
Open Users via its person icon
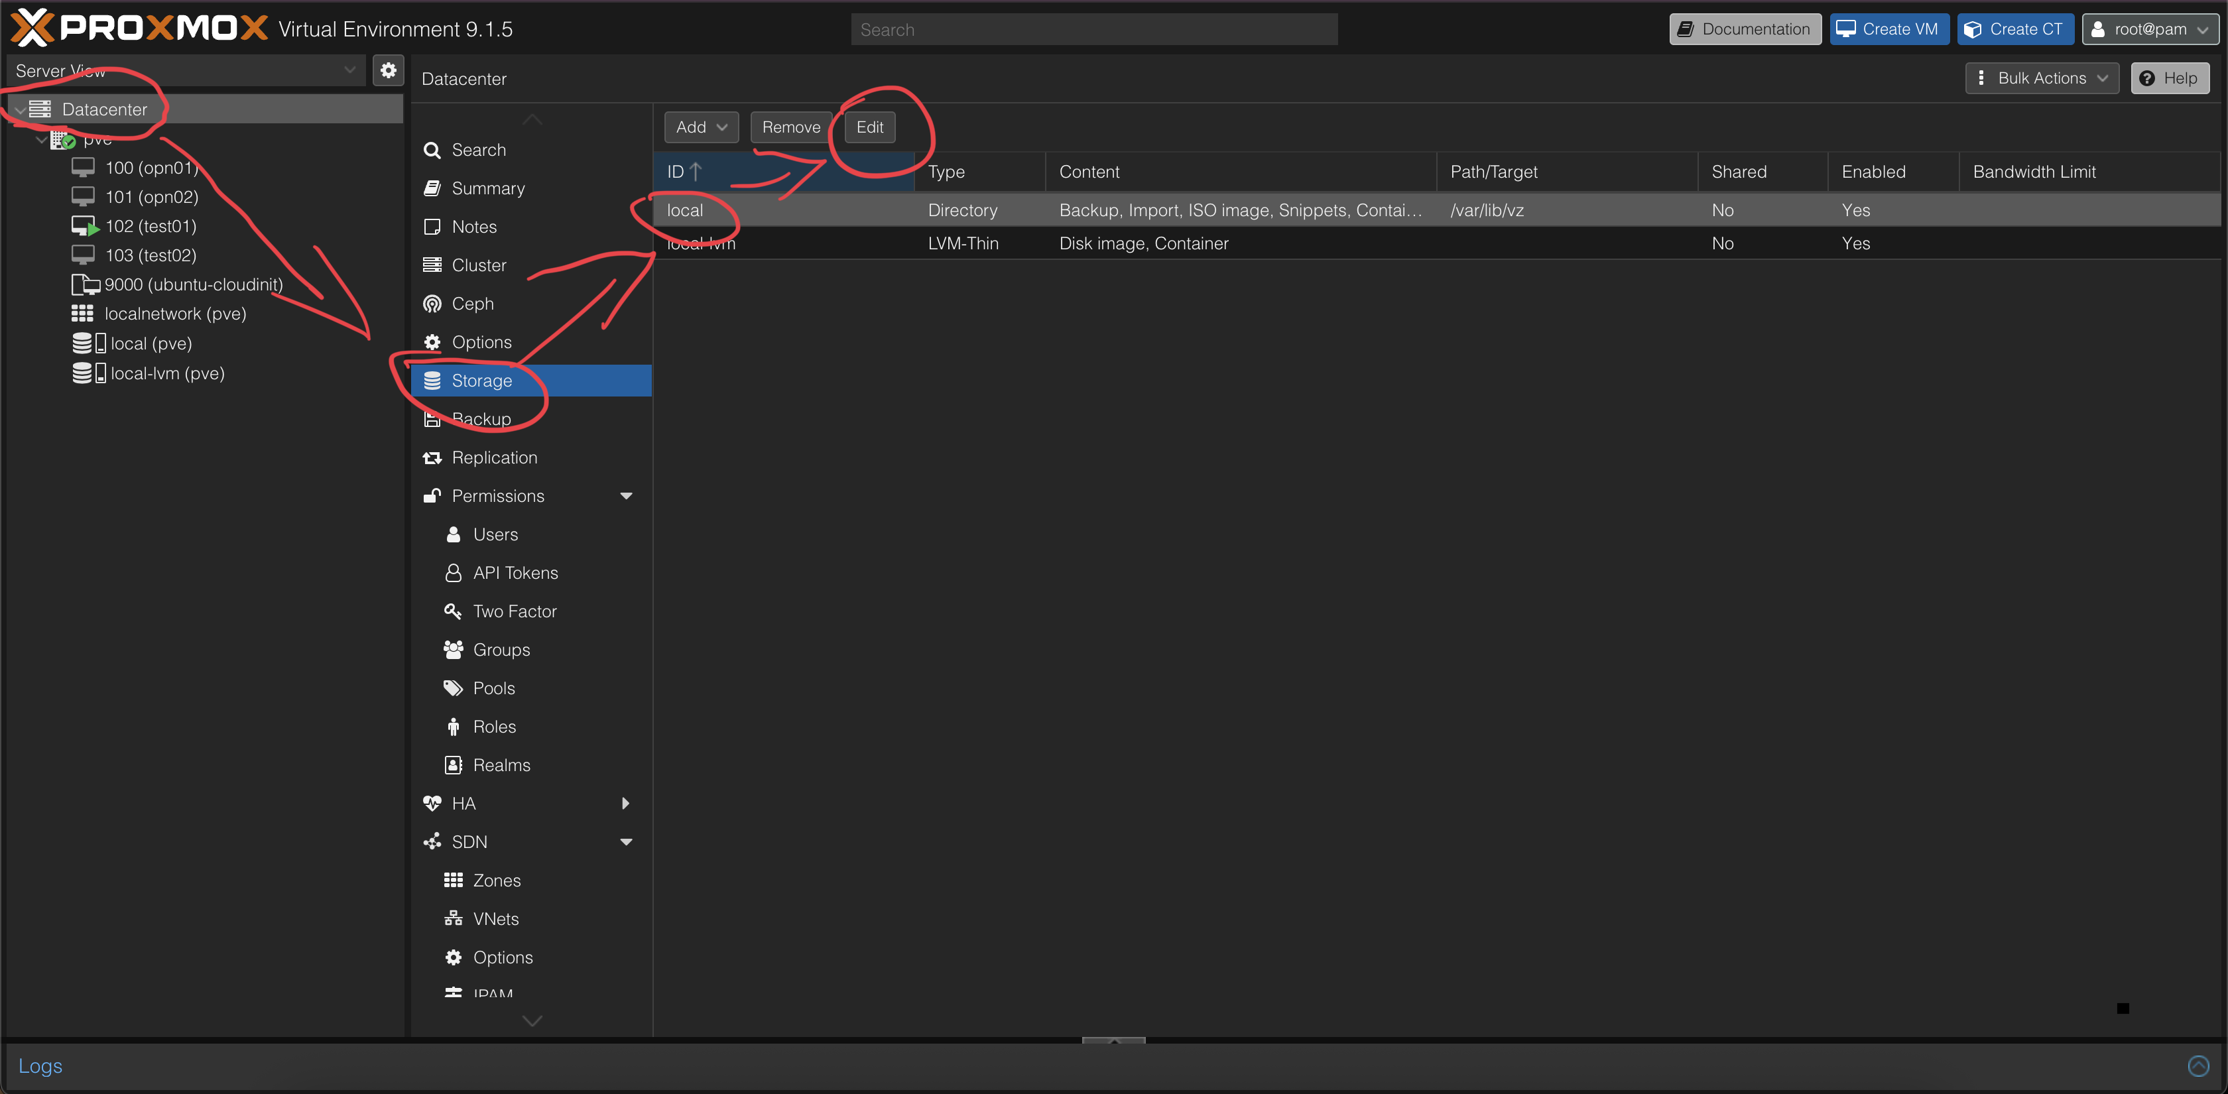(453, 534)
